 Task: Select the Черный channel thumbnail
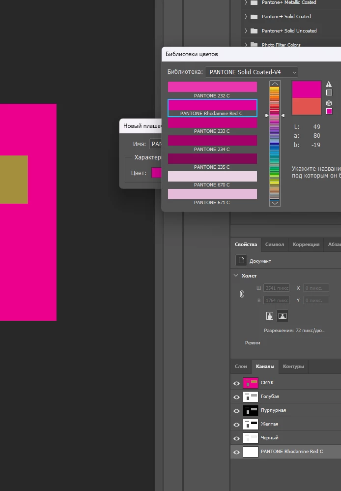coord(251,438)
